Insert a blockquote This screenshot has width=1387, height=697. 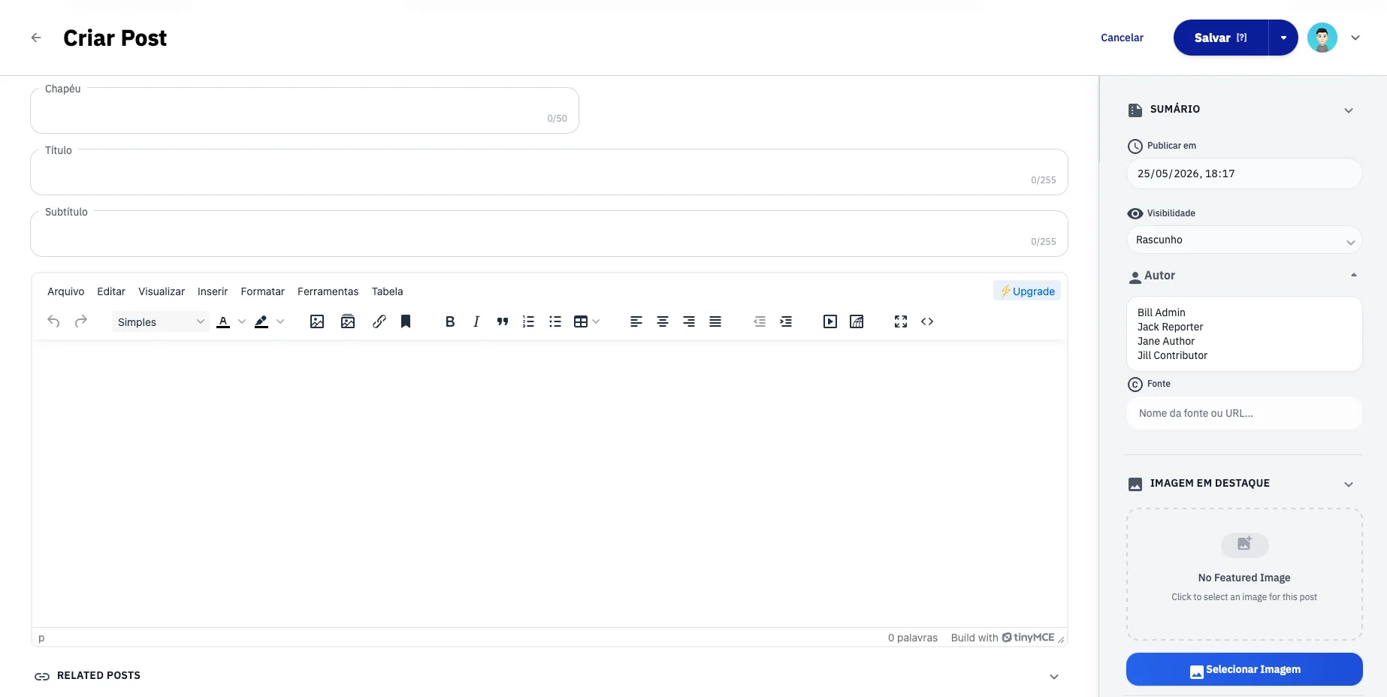point(503,321)
